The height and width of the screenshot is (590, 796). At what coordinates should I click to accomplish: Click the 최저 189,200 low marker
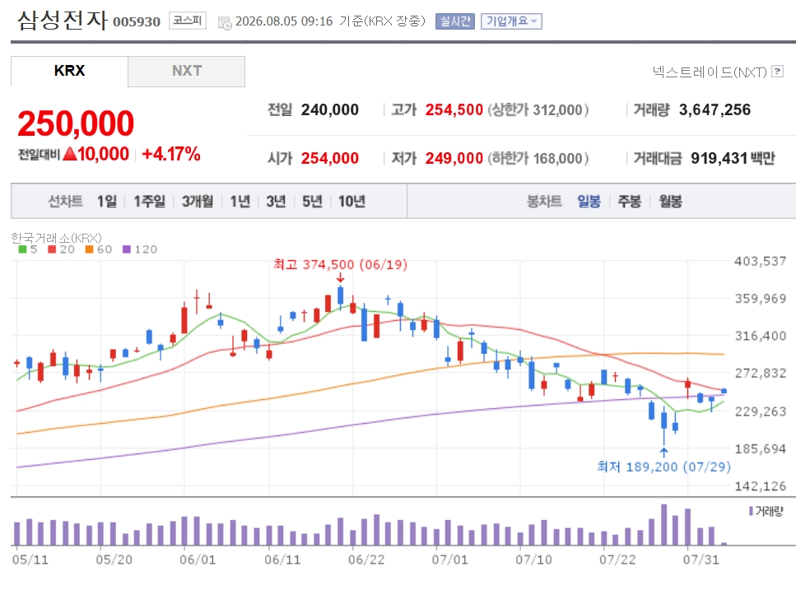point(663,467)
